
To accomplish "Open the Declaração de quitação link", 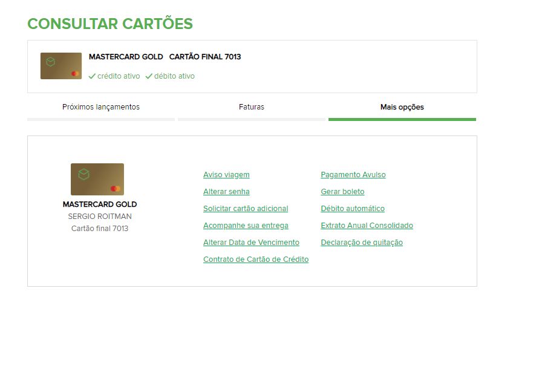I will 362,243.
